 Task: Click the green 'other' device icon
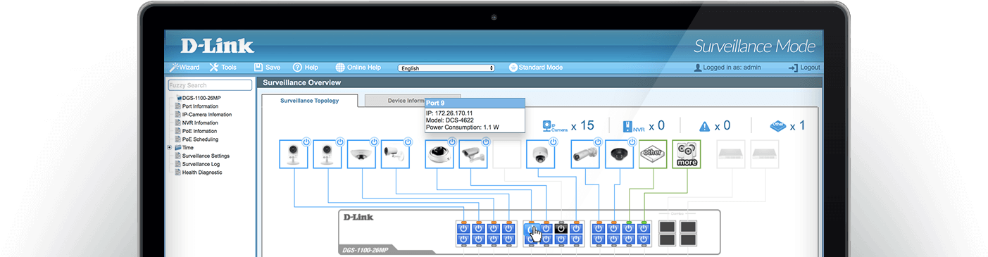tap(653, 154)
